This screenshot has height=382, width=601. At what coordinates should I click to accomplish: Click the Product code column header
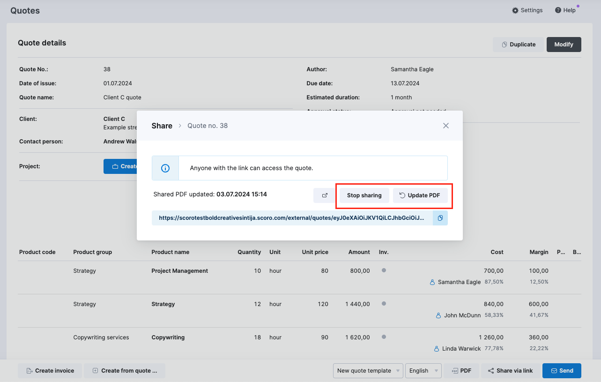[37, 252]
